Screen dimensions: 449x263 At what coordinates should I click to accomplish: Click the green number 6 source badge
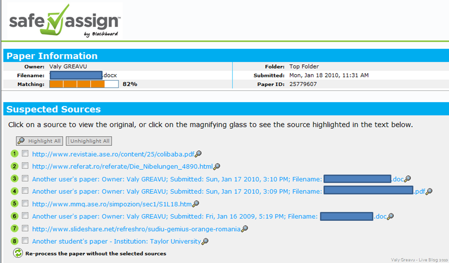[15, 216]
